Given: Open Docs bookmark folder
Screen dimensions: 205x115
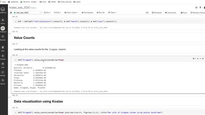Looking at the screenshot, I should (x=43, y=2).
